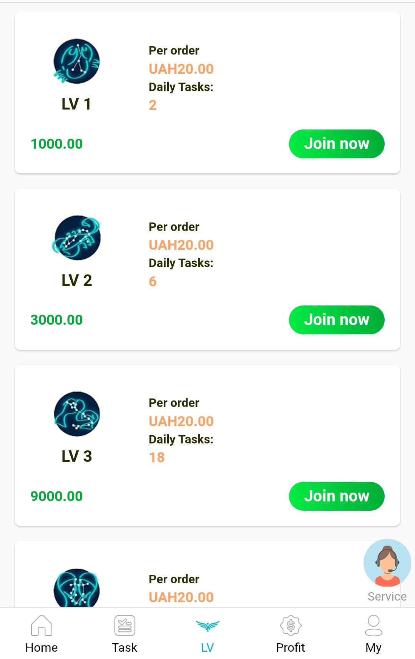Tap the My profile person icon
Viewport: 415px width, 659px height.
point(373,625)
